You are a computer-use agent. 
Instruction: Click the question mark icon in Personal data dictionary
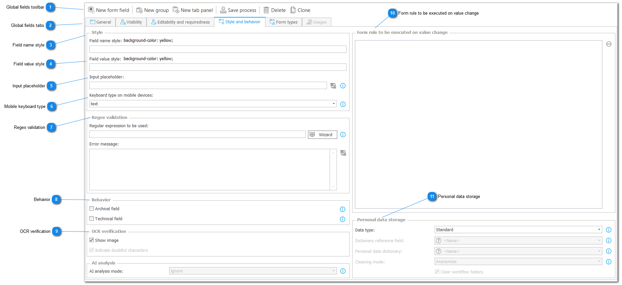(439, 251)
